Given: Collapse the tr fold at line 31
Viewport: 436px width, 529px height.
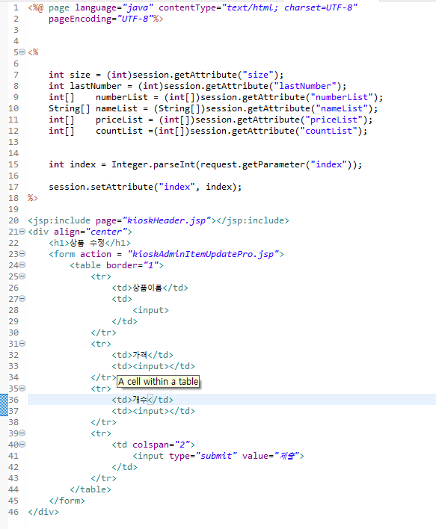Looking at the screenshot, I should click(22, 344).
